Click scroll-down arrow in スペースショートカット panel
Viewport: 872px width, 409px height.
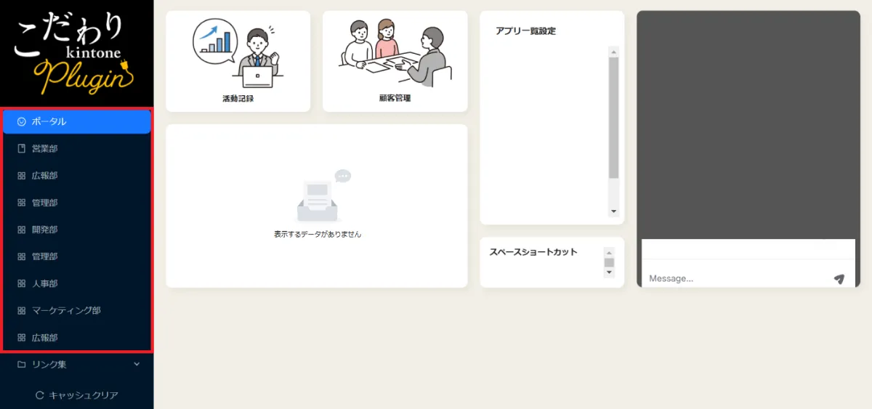coord(610,272)
